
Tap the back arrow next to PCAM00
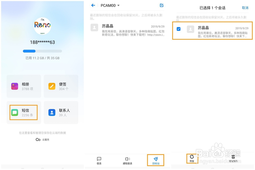pos(93,5)
